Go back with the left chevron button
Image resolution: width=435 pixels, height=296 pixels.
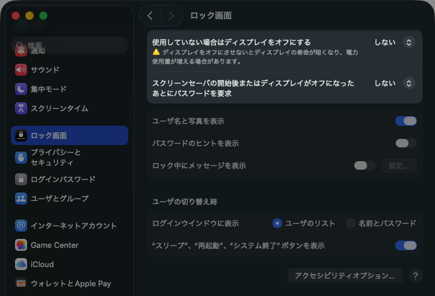150,16
